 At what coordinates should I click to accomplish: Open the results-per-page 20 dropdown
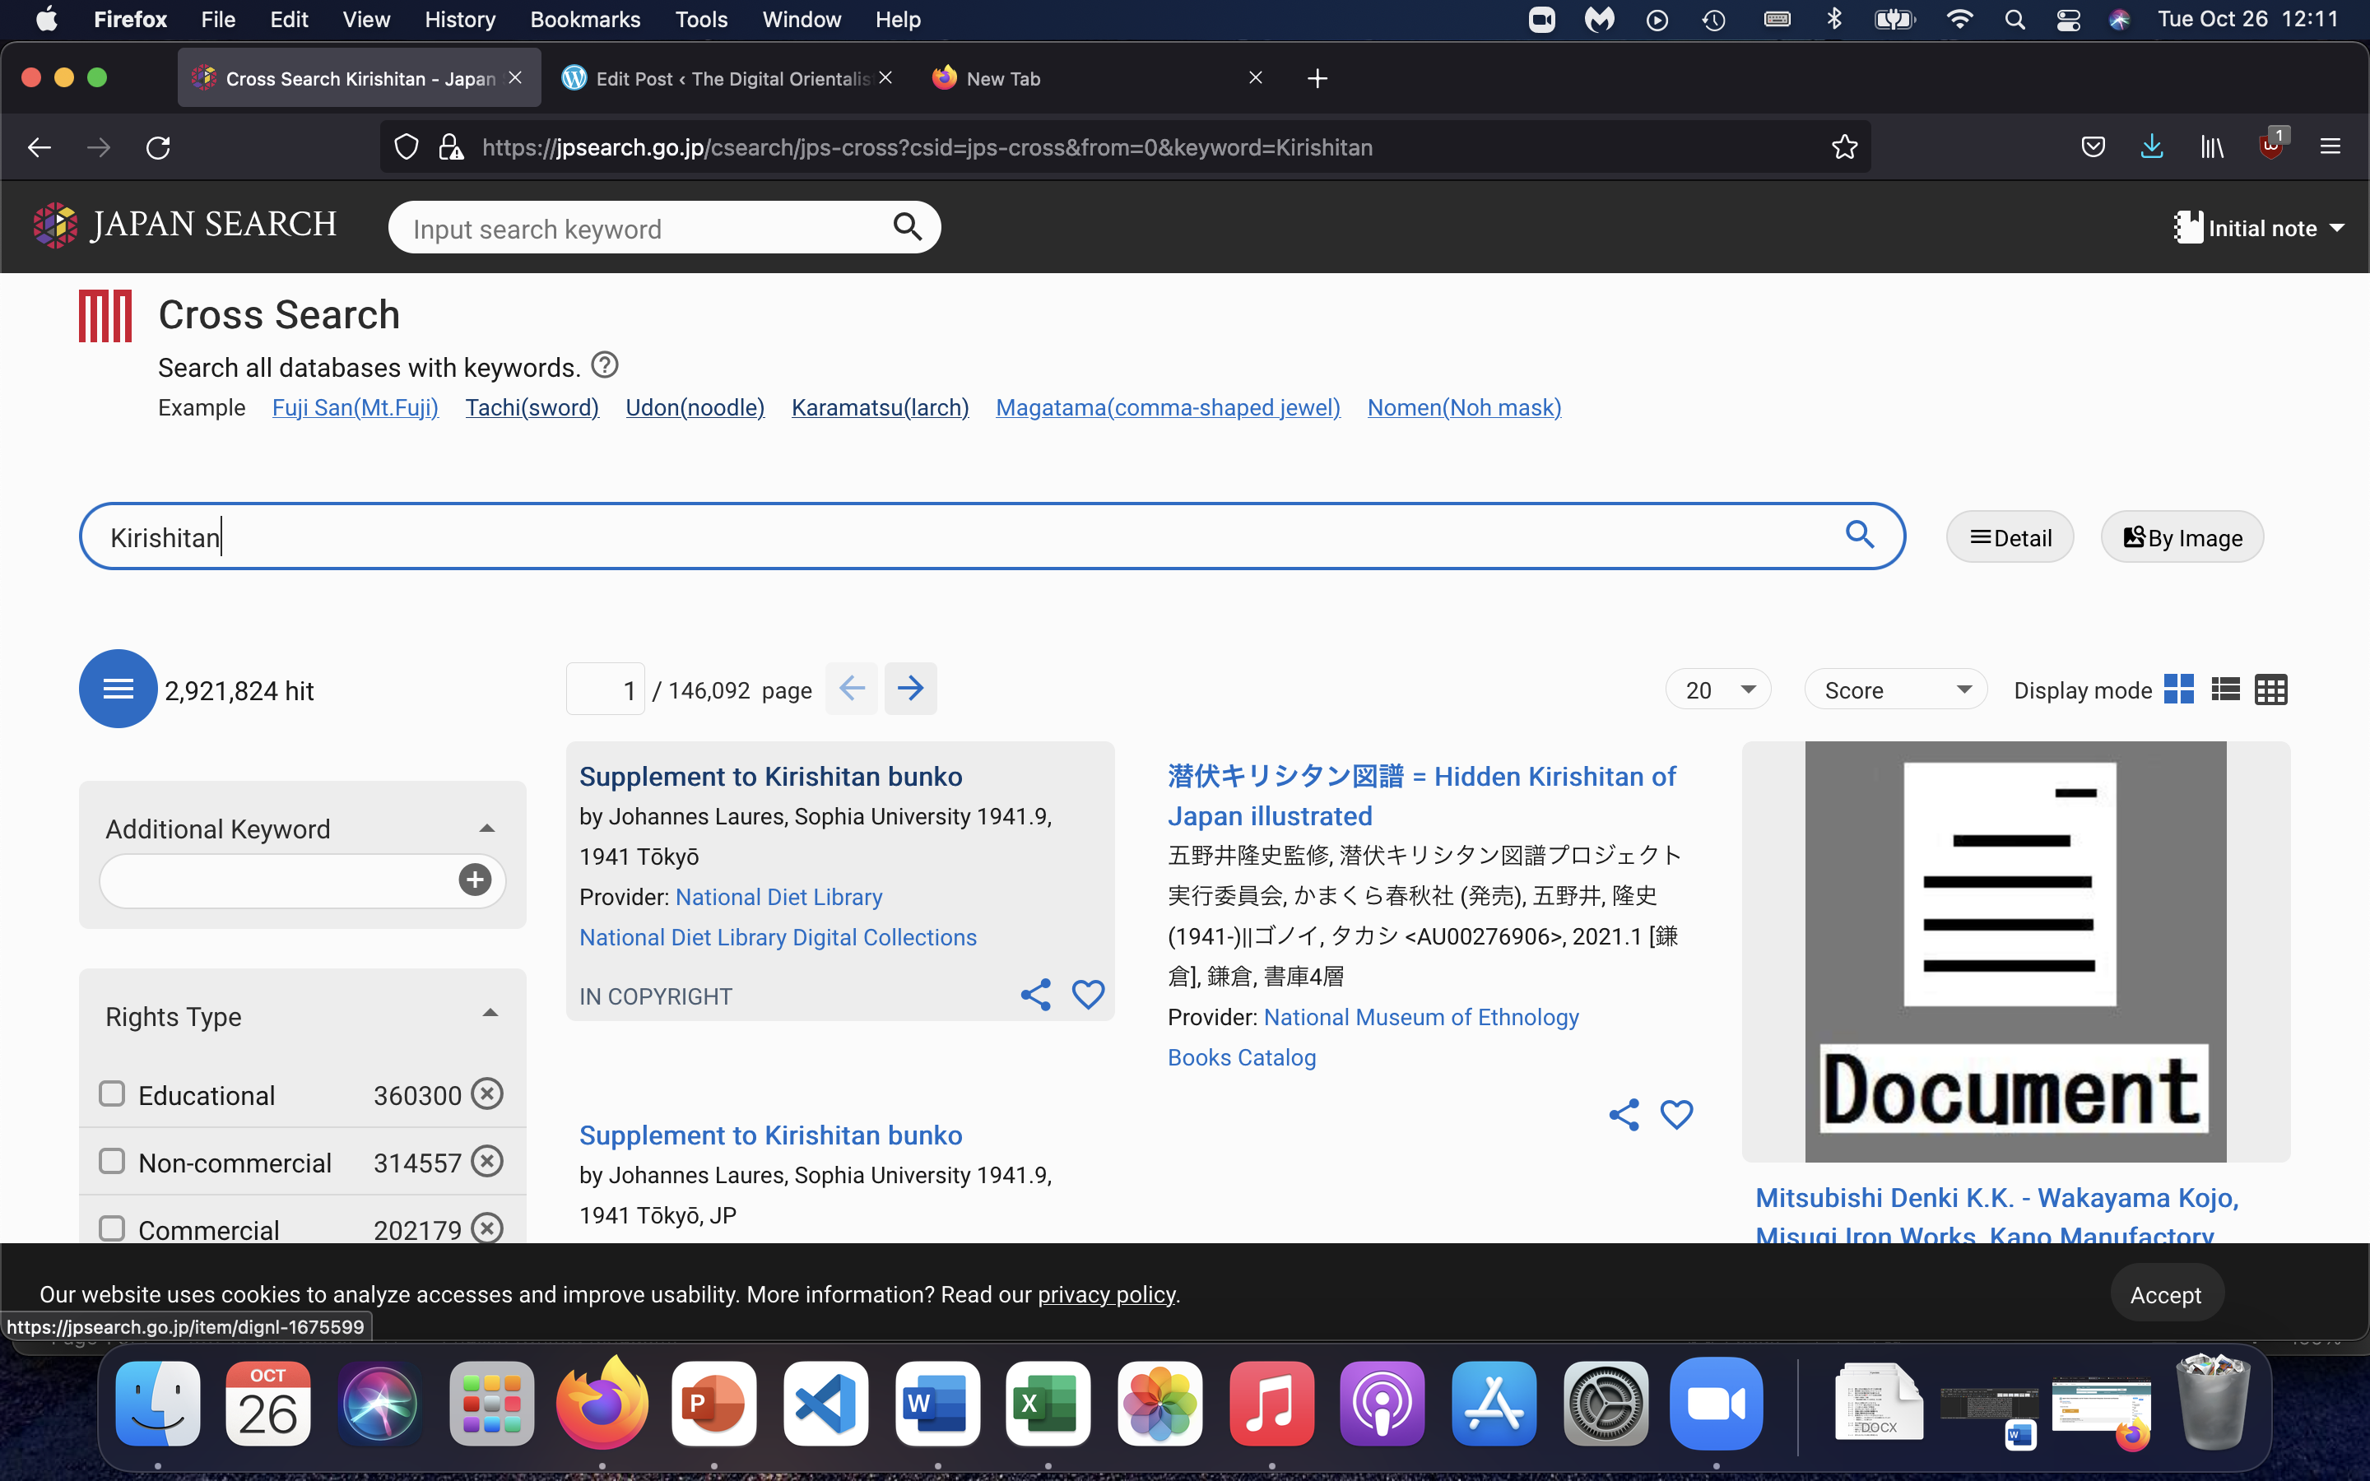(1719, 689)
